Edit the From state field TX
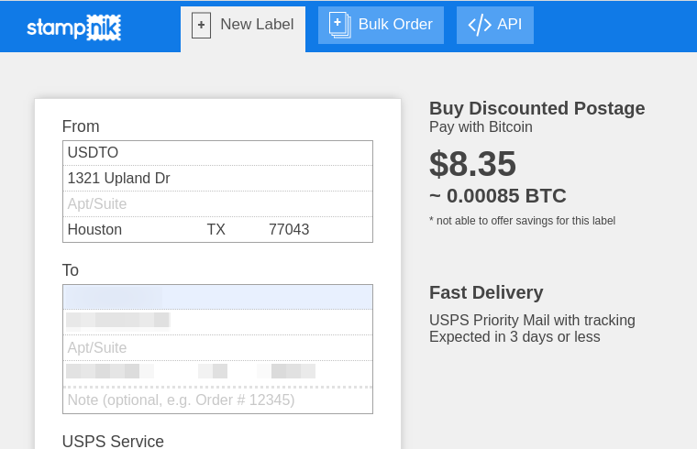Screen dimensions: 697x449 point(234,230)
